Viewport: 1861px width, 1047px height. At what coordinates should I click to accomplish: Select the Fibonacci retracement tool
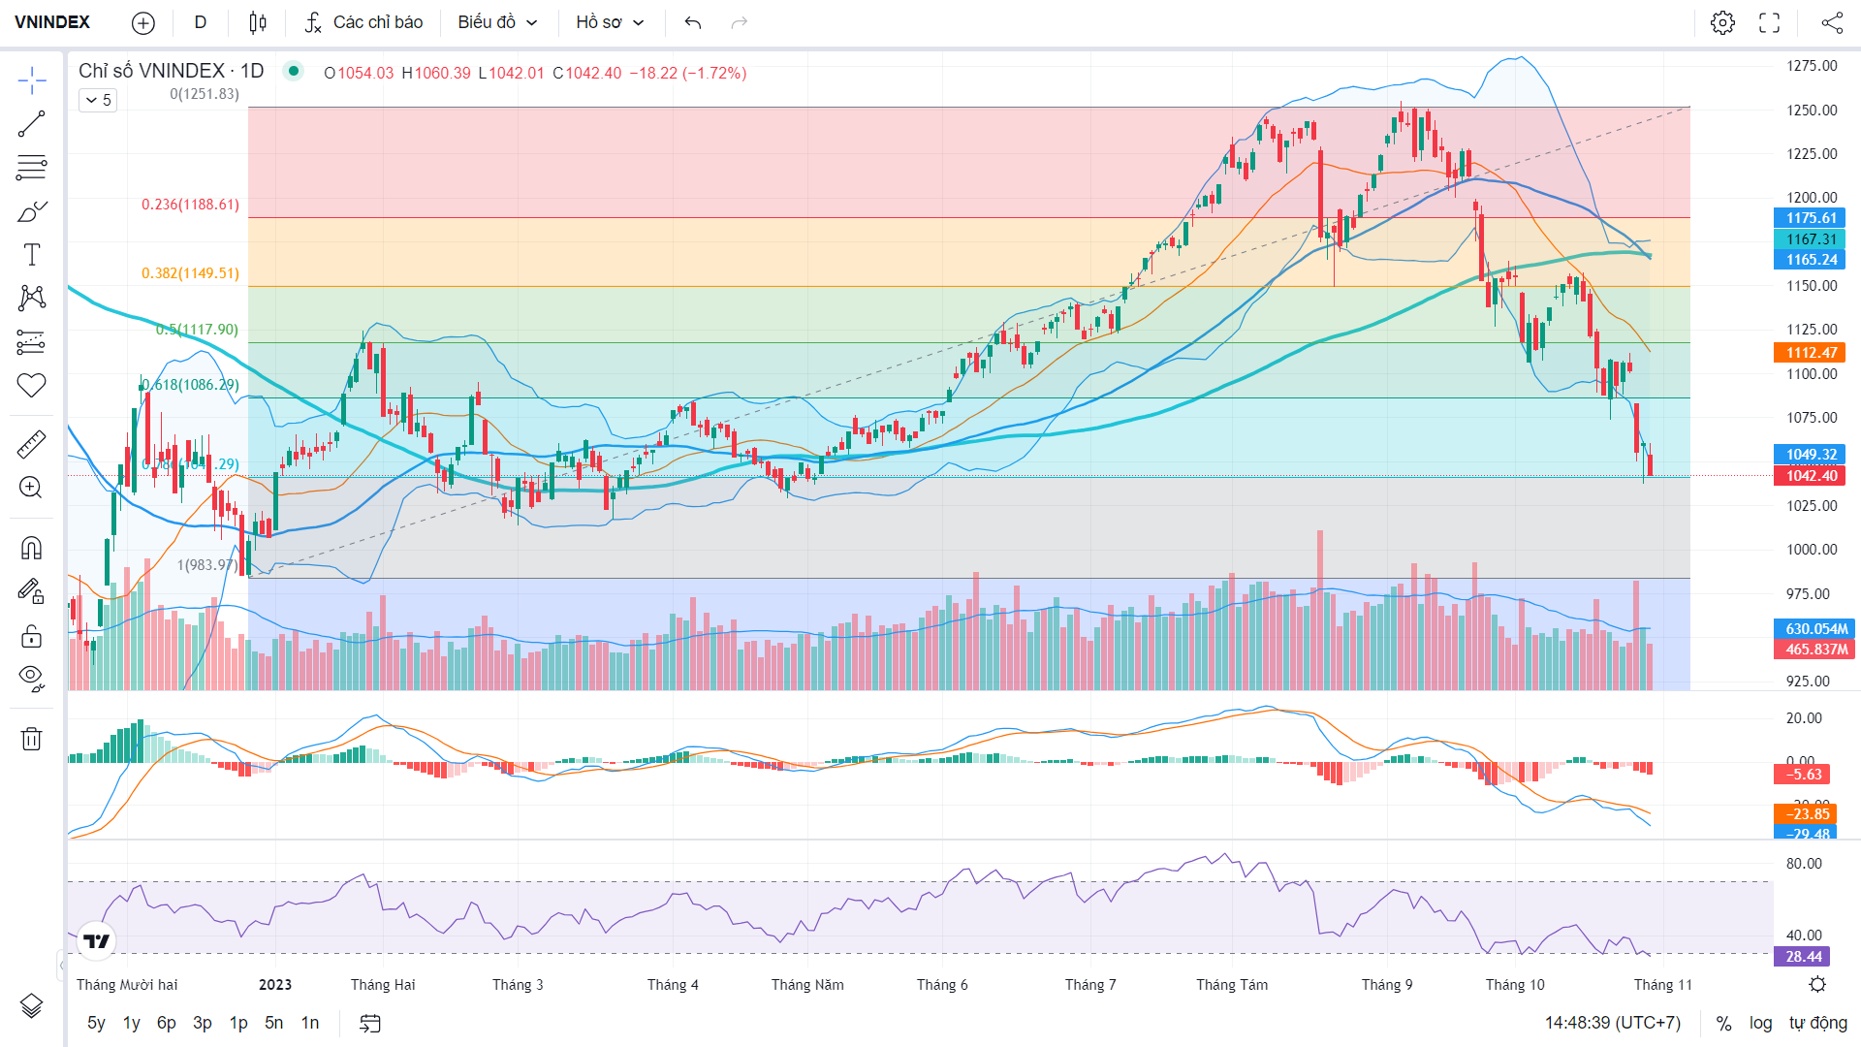[x=31, y=168]
